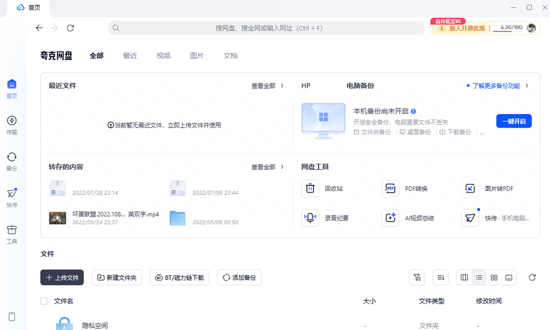Switch to grid view
Screen dimensions: 550x330
coord(494,277)
